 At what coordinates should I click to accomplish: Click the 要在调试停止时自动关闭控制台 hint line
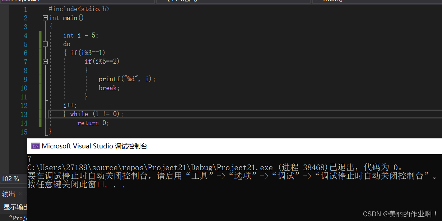[233, 176]
